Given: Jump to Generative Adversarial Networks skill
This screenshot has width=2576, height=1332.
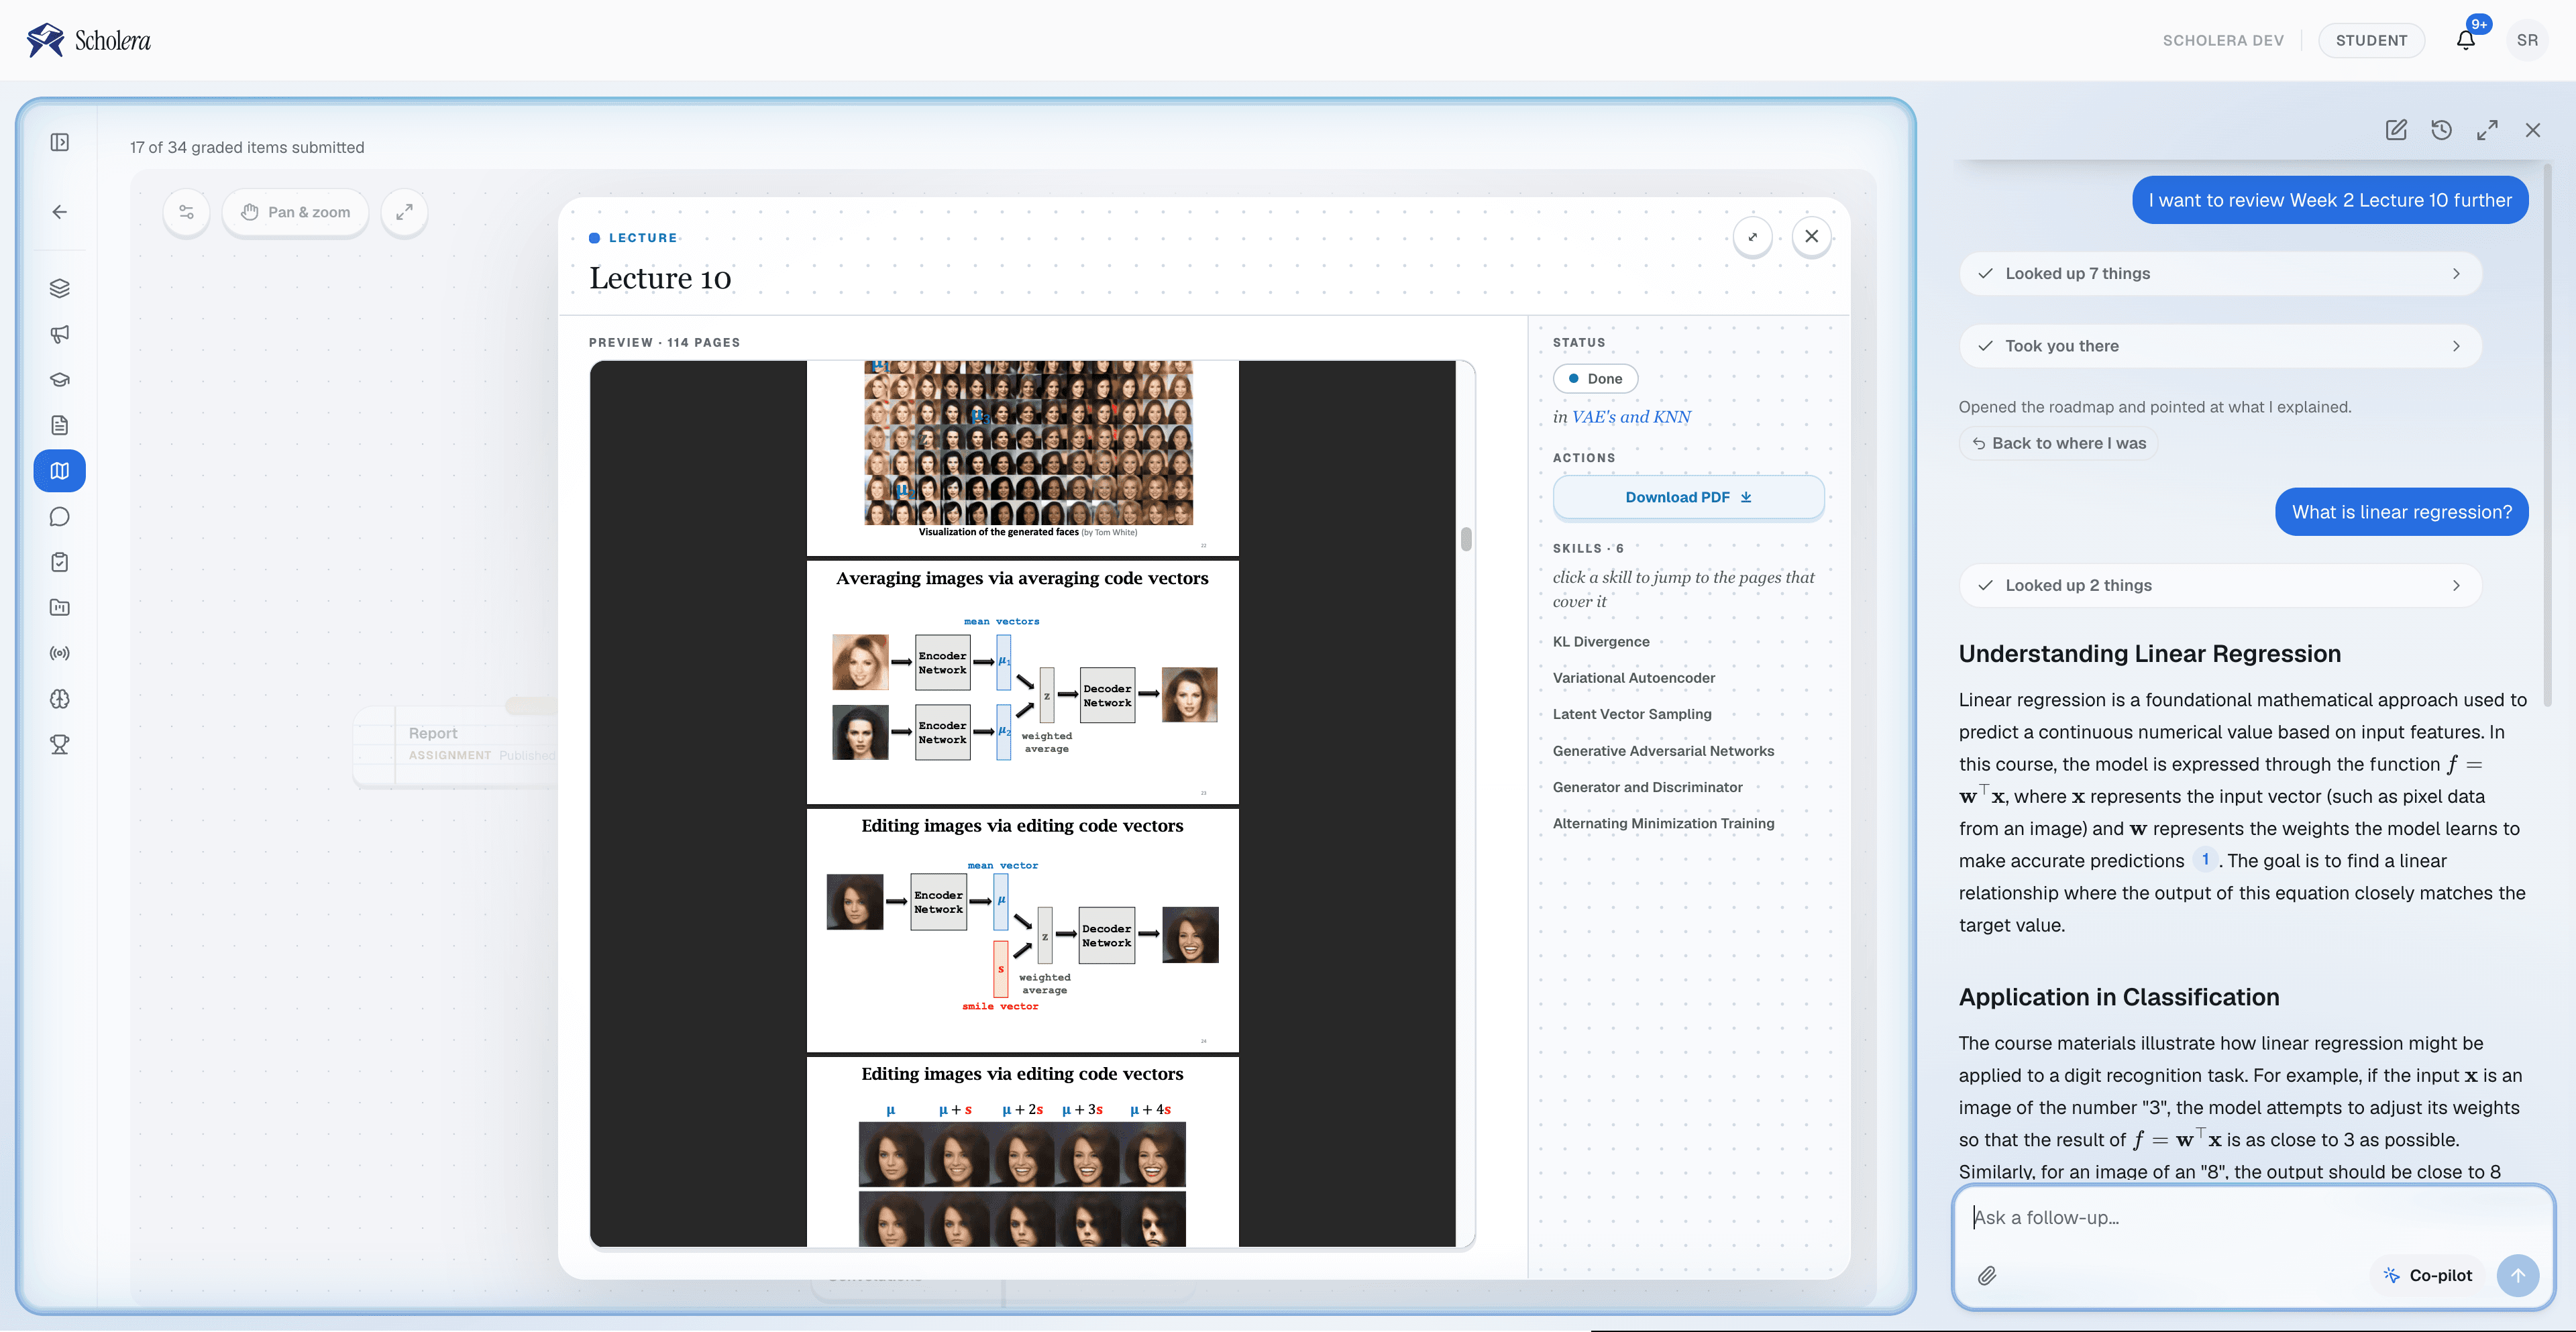Looking at the screenshot, I should (x=1663, y=751).
